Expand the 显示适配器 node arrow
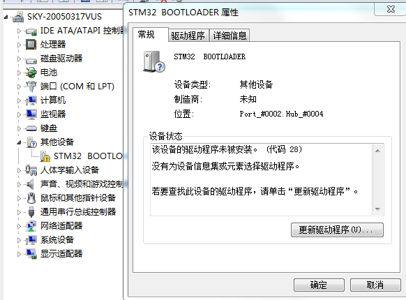The height and width of the screenshot is (300, 406). tap(19, 254)
